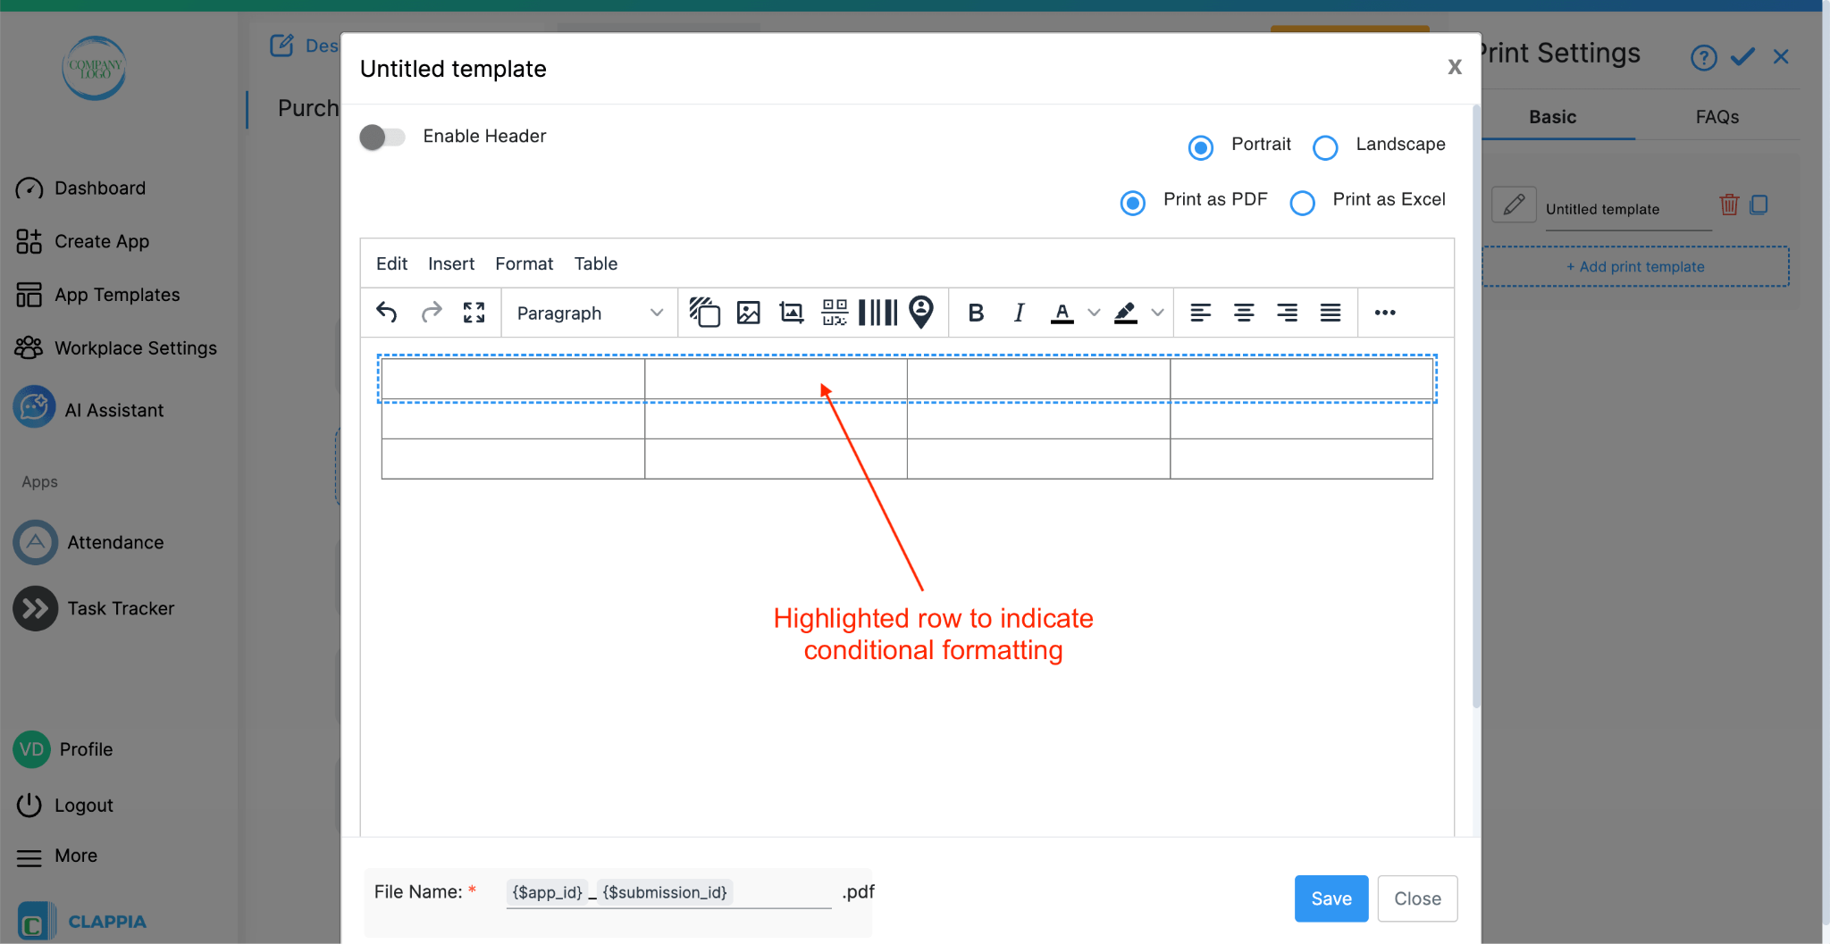
Task: Duplicate Untitled template with copy icon
Action: [1759, 205]
